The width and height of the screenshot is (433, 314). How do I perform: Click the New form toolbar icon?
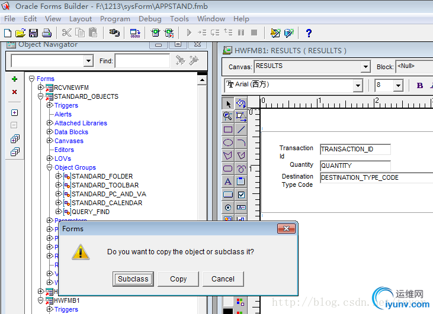coord(8,33)
